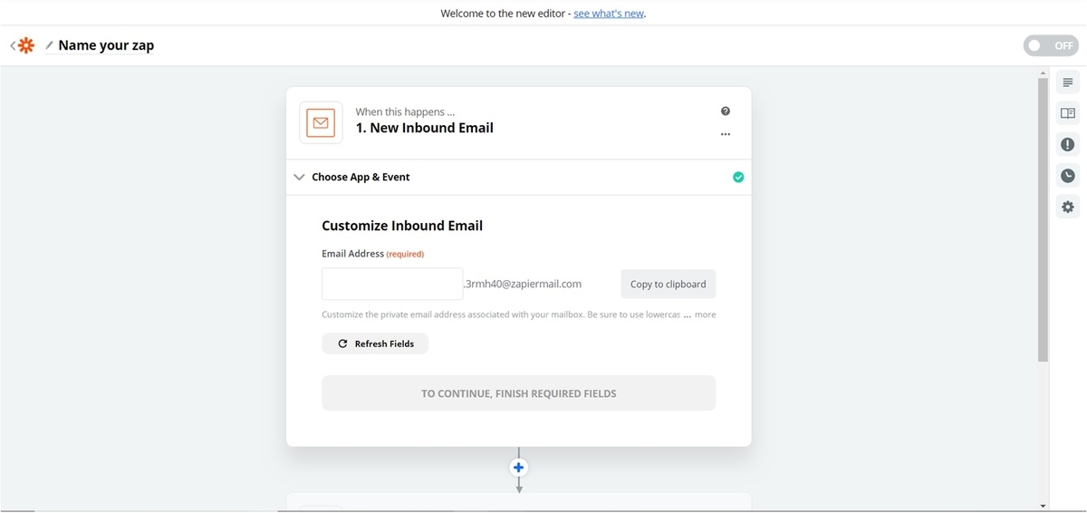Viewport: 1087px width, 513px height.
Task: Click the .3rmh40@zapiermail.com address suffix
Action: (x=523, y=284)
